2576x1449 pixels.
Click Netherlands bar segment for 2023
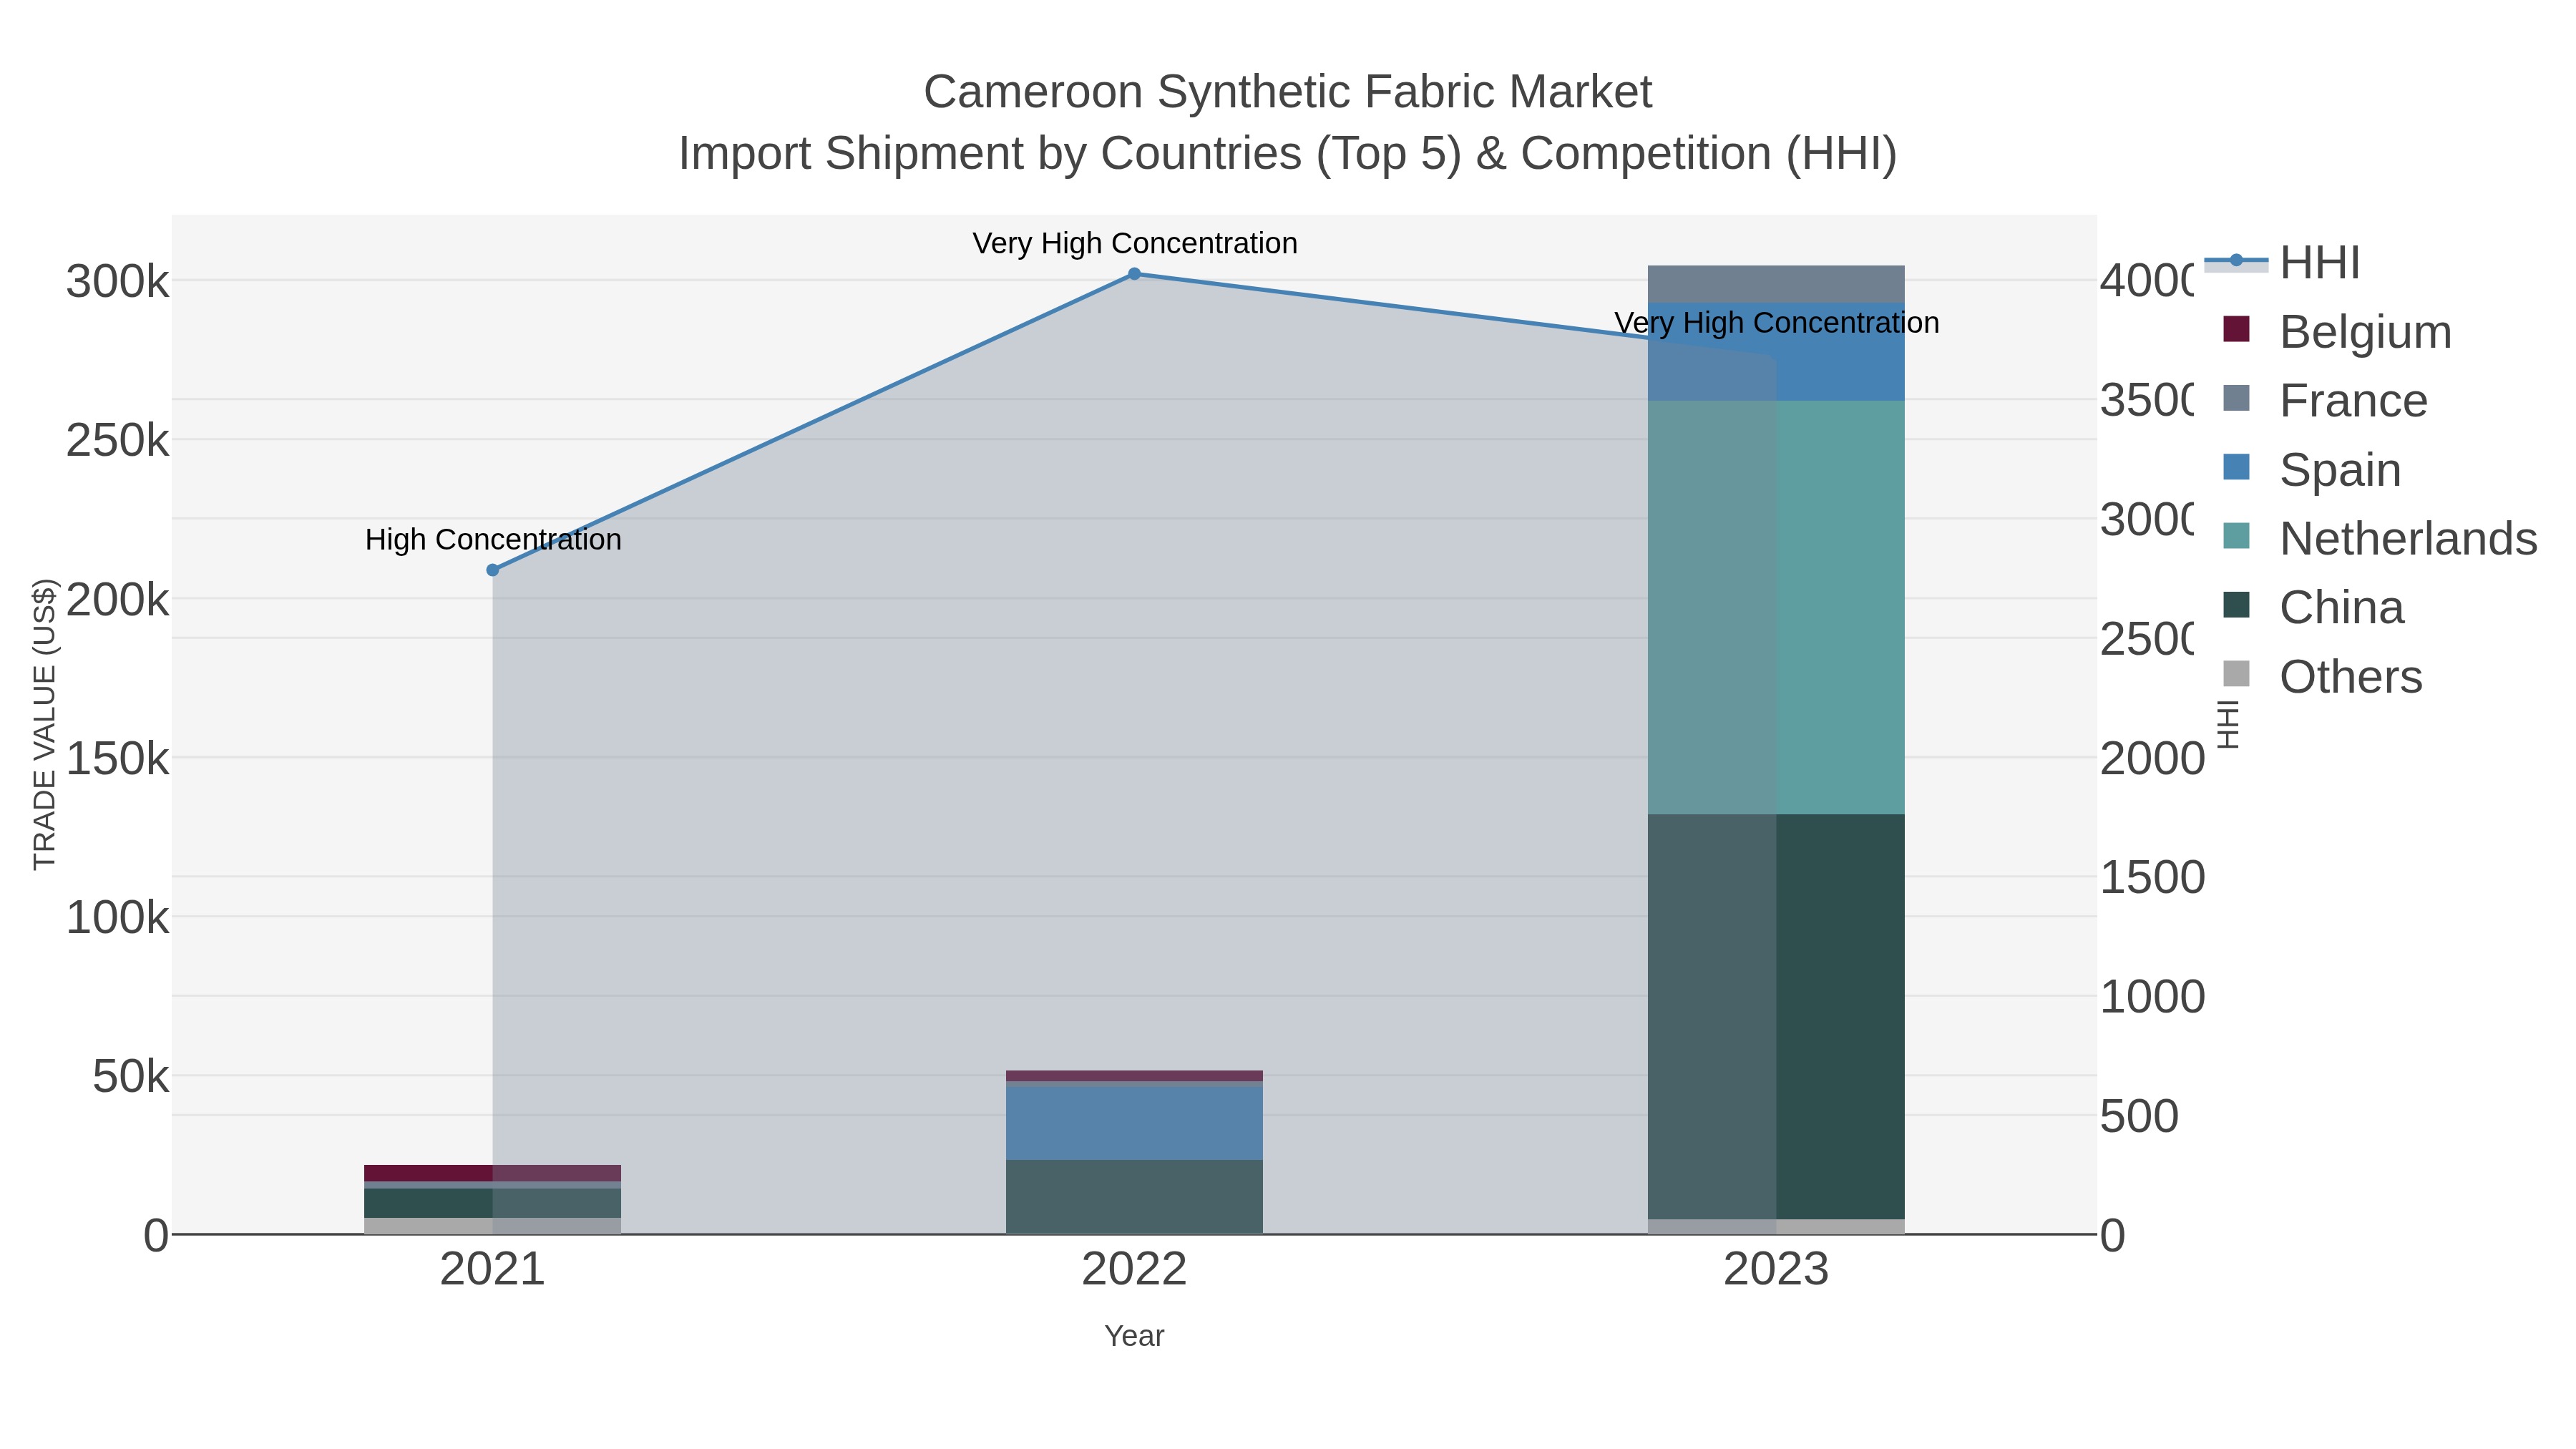1776,607
